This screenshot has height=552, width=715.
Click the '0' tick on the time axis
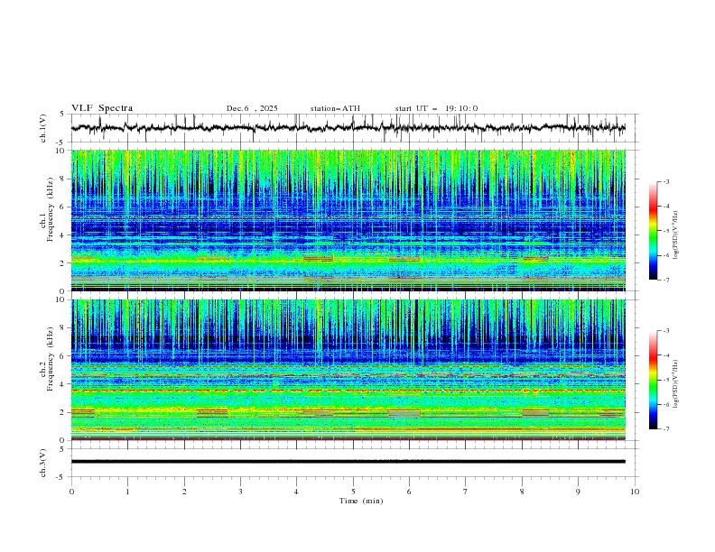tap(71, 492)
